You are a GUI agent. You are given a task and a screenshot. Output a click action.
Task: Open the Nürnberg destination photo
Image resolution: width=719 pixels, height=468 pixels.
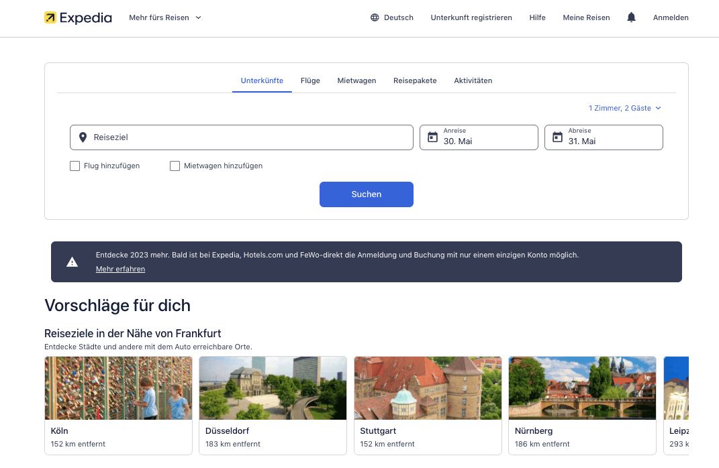(582, 388)
